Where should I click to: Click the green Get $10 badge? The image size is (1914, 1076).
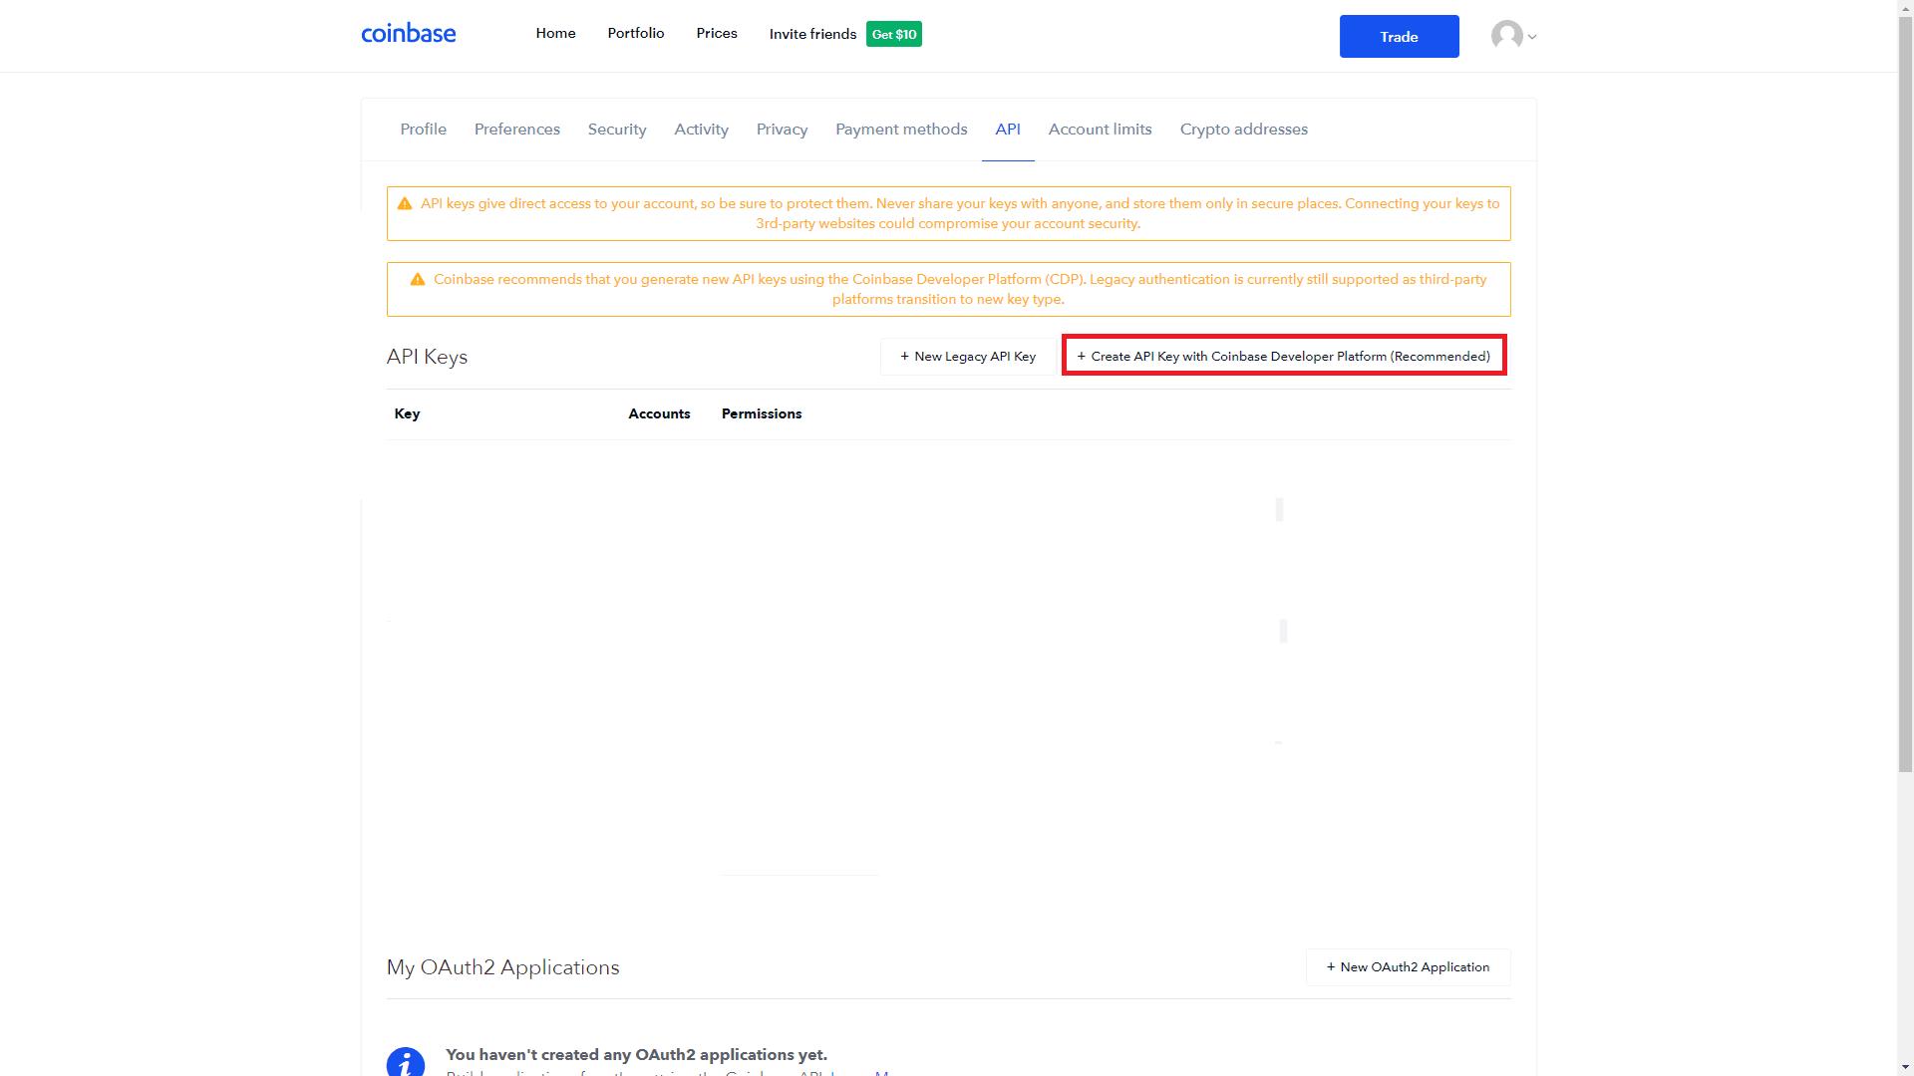pyautogui.click(x=894, y=34)
